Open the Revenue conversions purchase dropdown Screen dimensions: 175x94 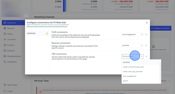pos(132,45)
